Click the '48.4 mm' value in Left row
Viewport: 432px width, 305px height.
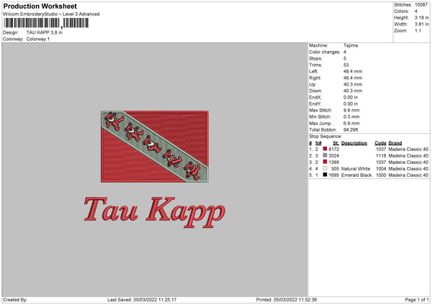point(353,71)
